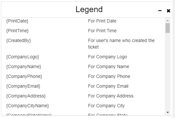Select the {CompanyName} placeholder
Image resolution: width=175 pixels, height=118 pixels.
24,66
